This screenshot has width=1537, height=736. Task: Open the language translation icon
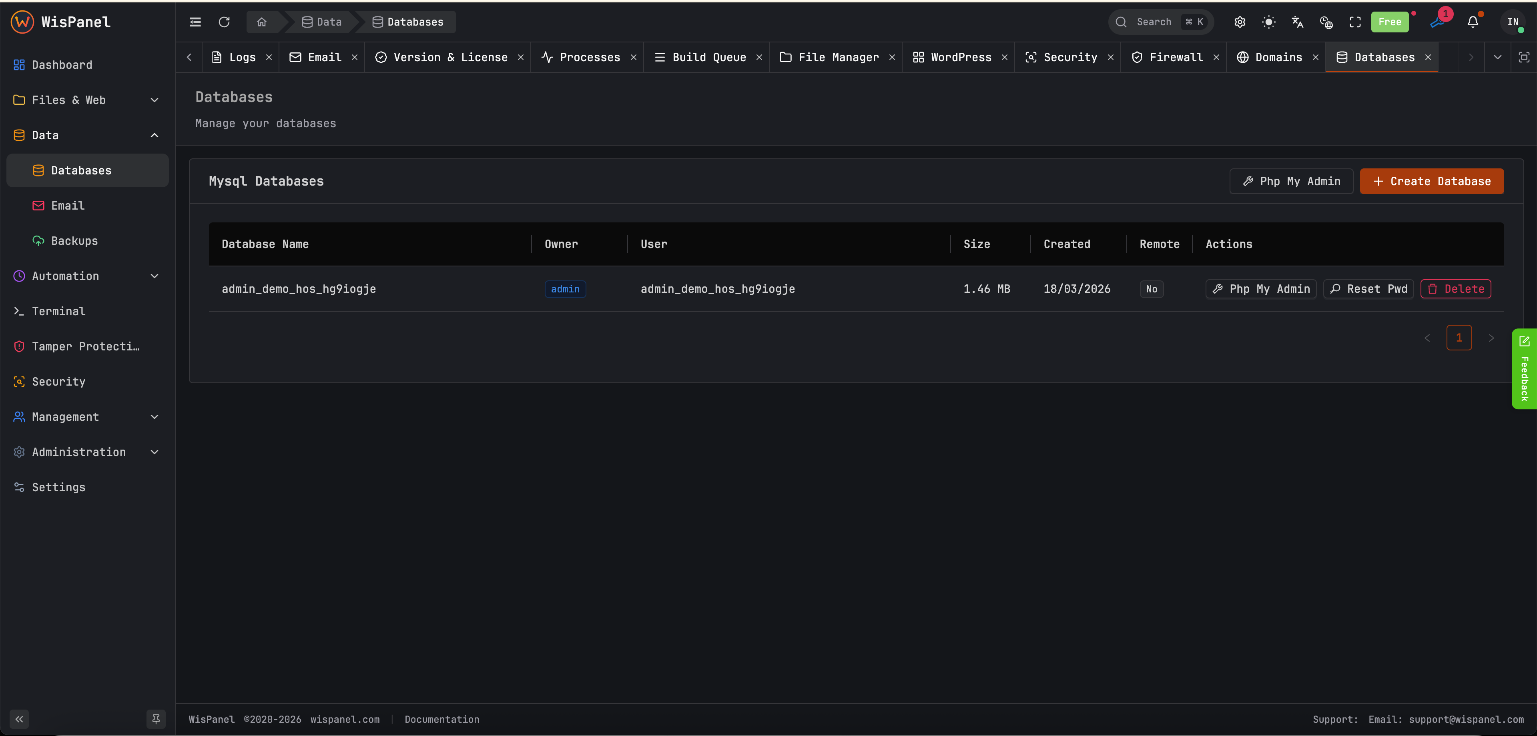point(1297,22)
